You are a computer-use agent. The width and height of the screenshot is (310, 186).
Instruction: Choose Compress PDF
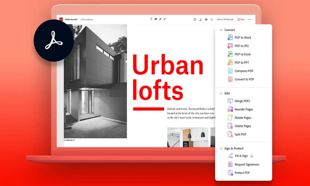pos(245,71)
